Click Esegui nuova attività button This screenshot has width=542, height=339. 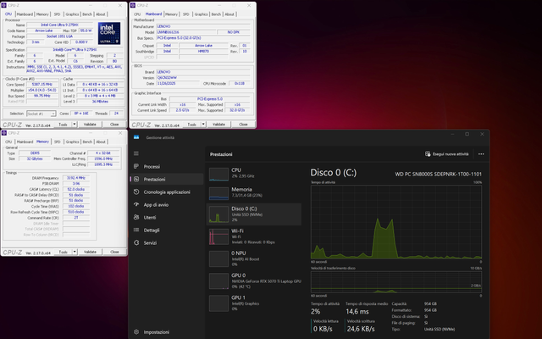pos(446,154)
